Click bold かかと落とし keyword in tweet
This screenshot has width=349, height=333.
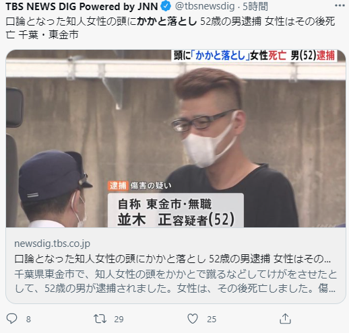click(167, 22)
